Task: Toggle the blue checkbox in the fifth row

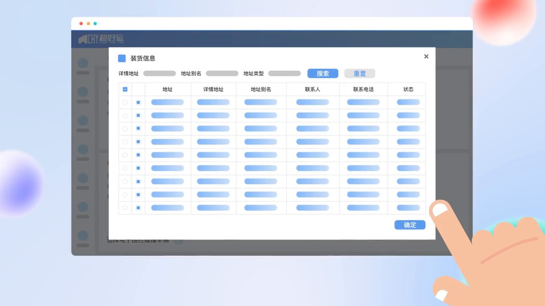Action: tap(138, 155)
